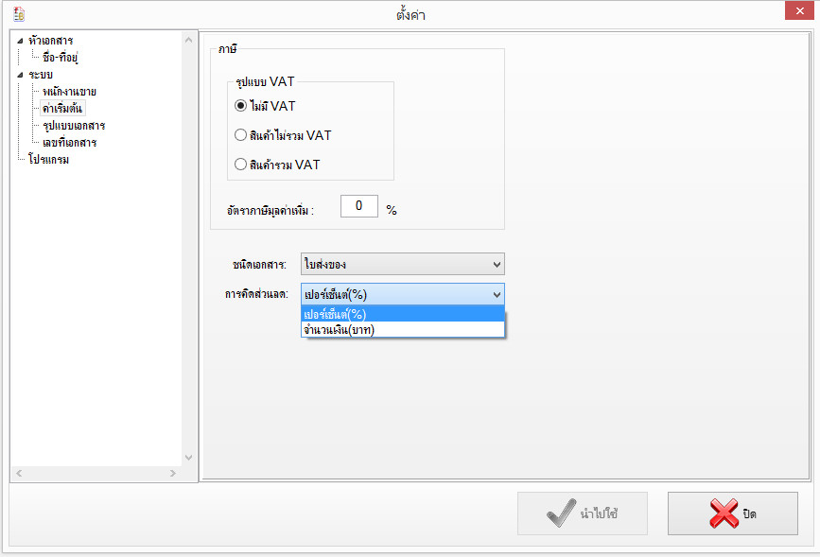Close the ตั้งค่า settings window
Image resolution: width=820 pixels, height=557 pixels.
coord(799,10)
